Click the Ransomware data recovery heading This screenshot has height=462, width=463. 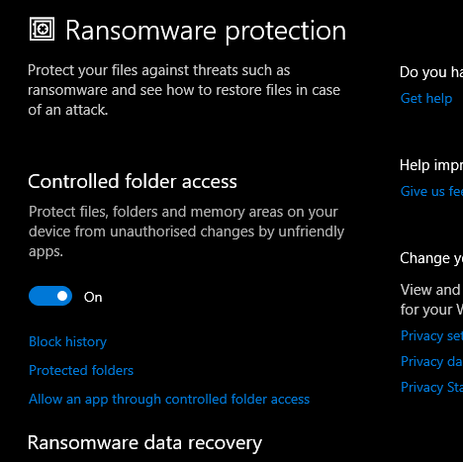coord(144,443)
